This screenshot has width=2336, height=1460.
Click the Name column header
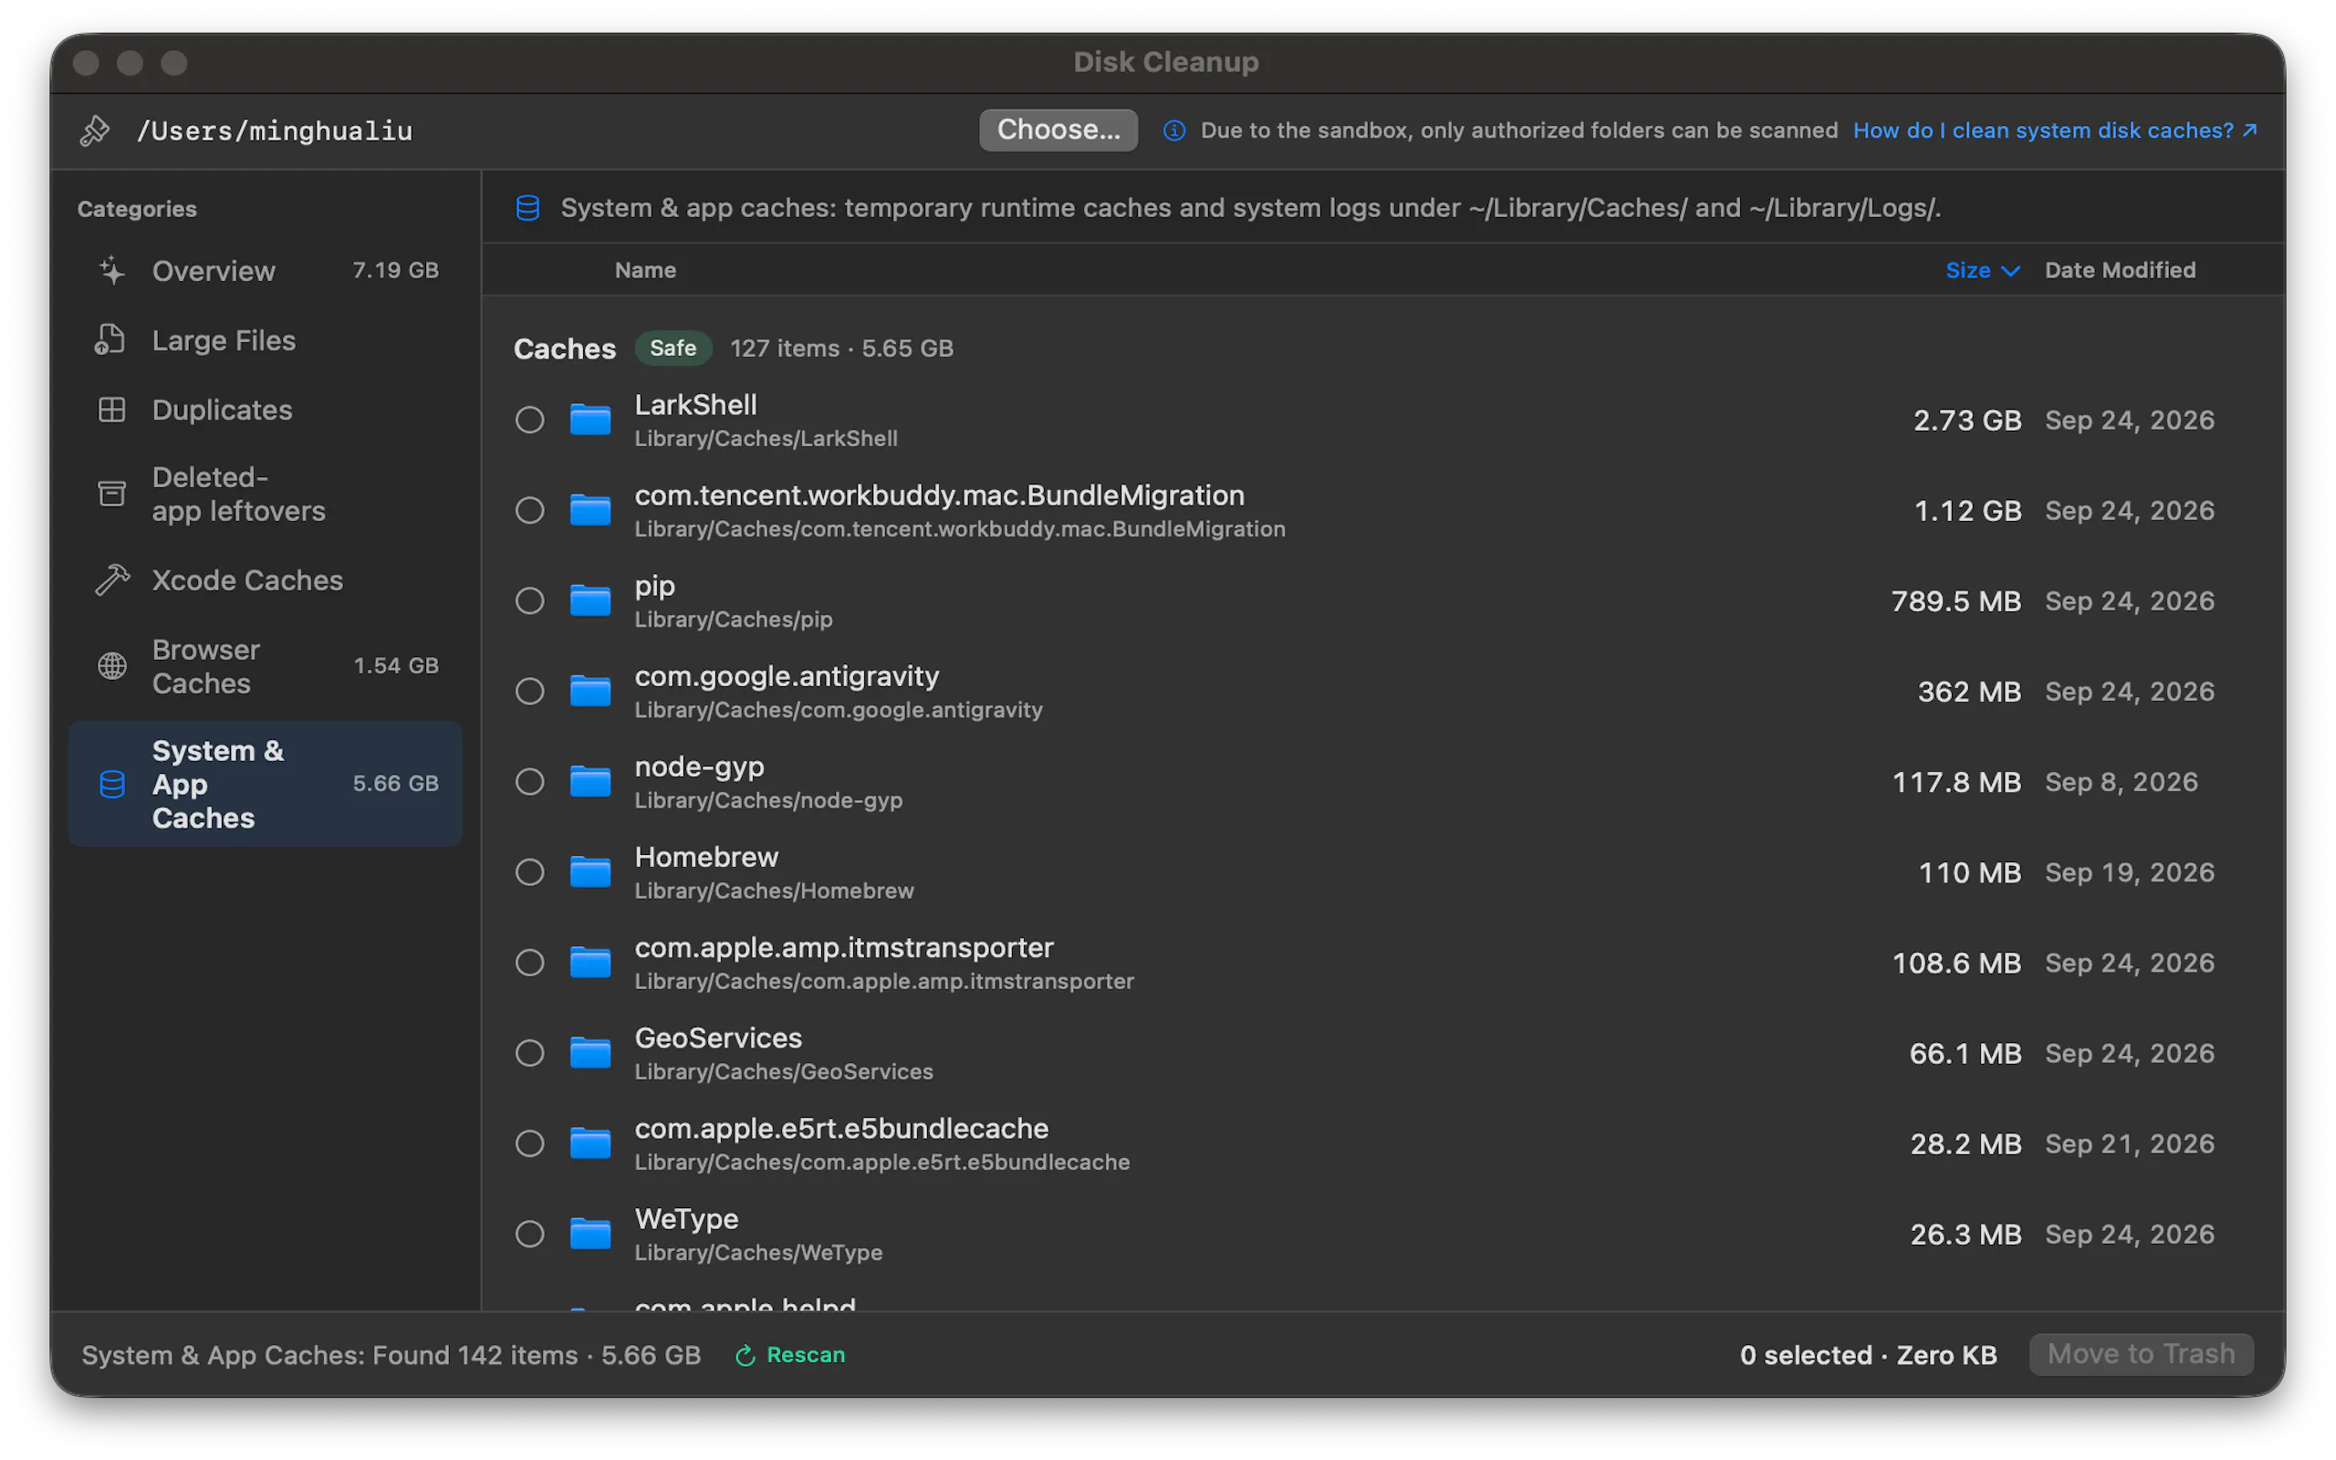tap(645, 270)
